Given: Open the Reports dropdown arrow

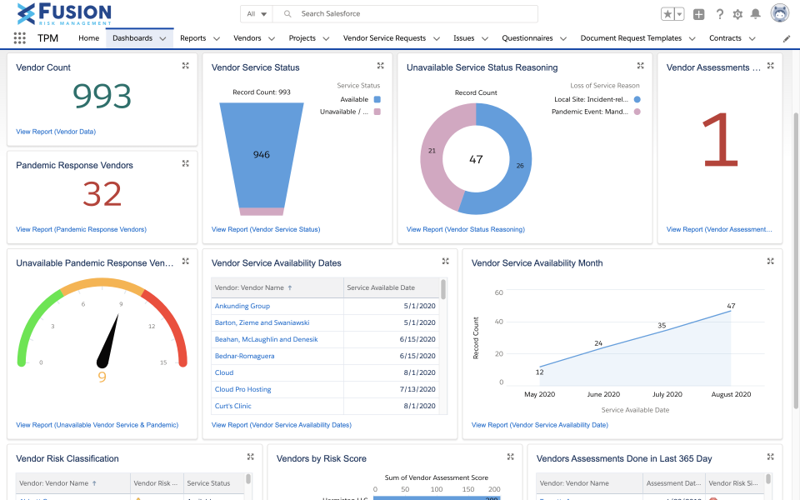Looking at the screenshot, I should (x=215, y=38).
